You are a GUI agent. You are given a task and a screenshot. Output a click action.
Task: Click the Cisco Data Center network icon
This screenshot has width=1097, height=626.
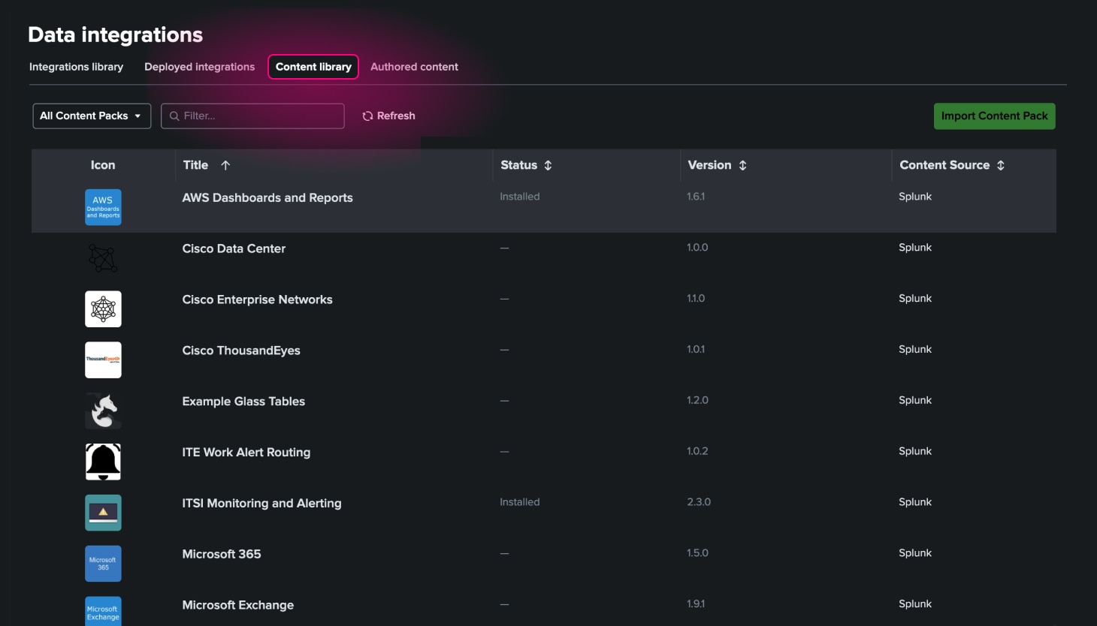coord(103,258)
